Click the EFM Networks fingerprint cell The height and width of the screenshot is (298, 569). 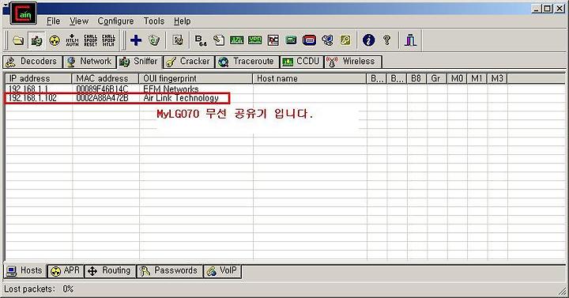tap(171, 89)
